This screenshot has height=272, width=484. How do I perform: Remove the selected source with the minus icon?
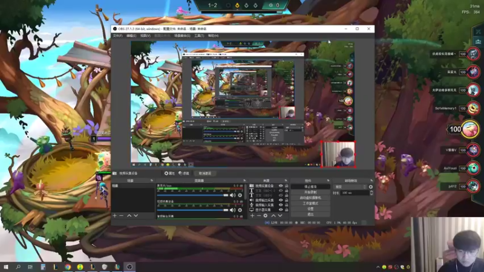[x=259, y=216]
